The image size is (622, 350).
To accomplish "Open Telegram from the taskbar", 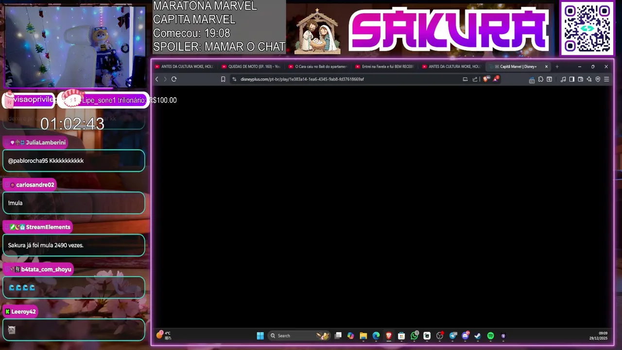I will [453, 336].
